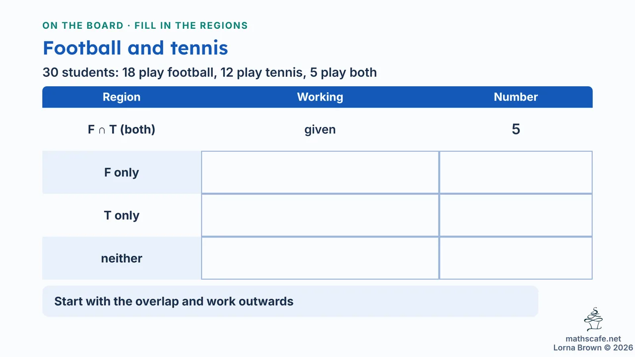Image resolution: width=635 pixels, height=357 pixels.
Task: Click the F only row label
Action: (122, 173)
